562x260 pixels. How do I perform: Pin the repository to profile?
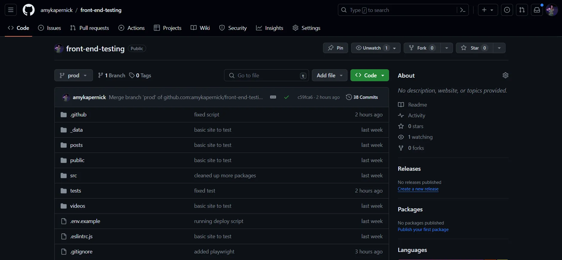(335, 48)
